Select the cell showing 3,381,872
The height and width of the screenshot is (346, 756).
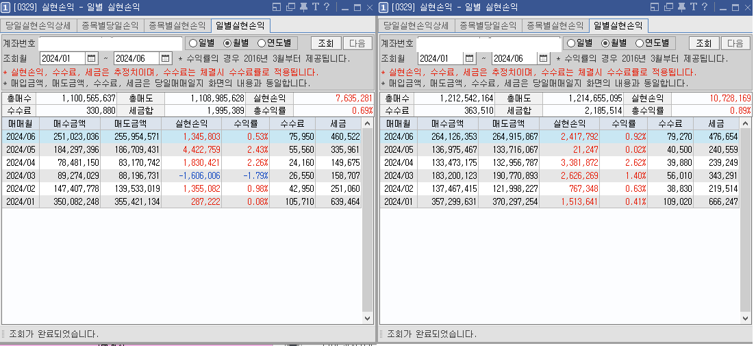(570, 162)
